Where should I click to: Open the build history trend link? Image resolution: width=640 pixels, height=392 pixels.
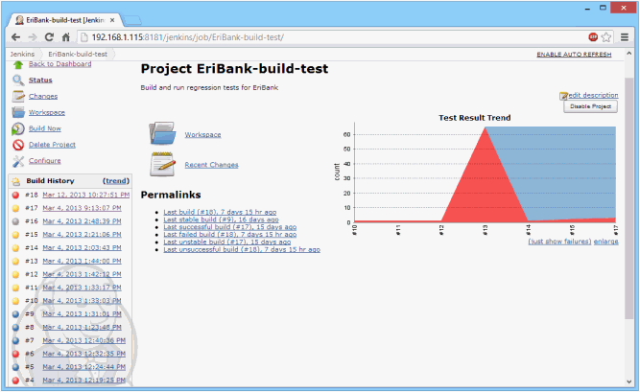coord(116,180)
